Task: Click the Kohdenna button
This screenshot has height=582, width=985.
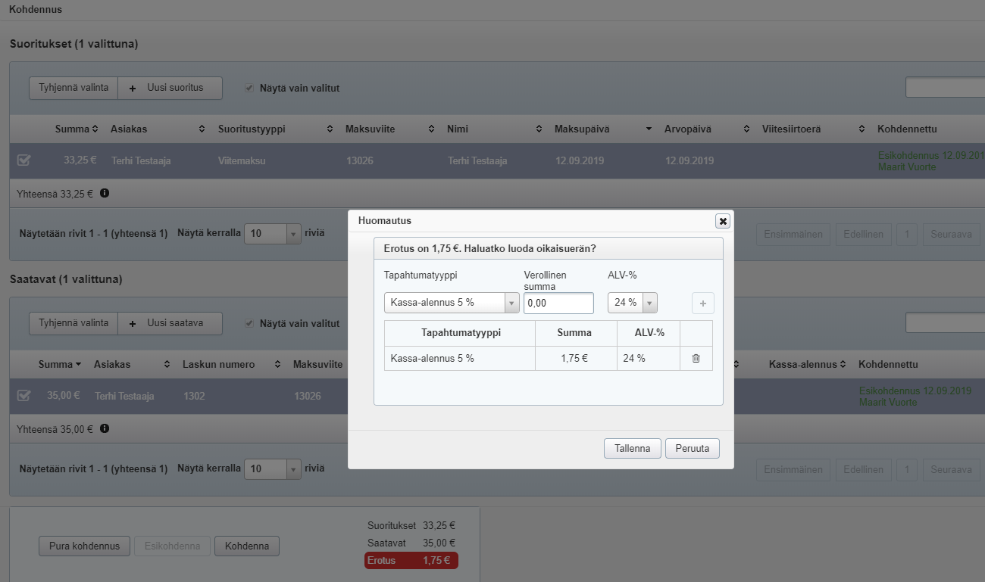Action: (x=246, y=546)
